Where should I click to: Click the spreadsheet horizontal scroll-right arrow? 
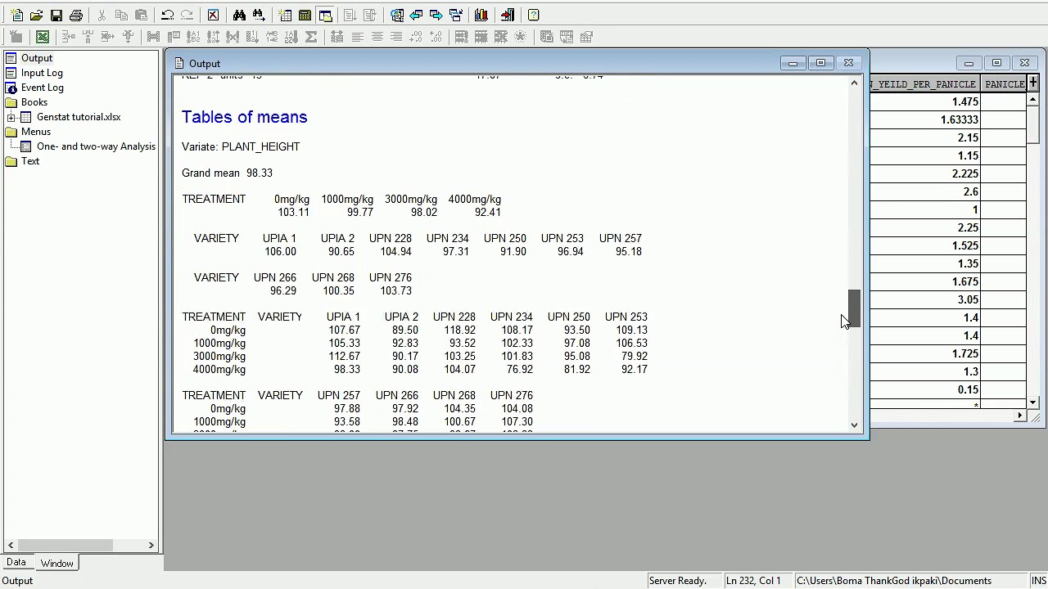[x=1020, y=416]
